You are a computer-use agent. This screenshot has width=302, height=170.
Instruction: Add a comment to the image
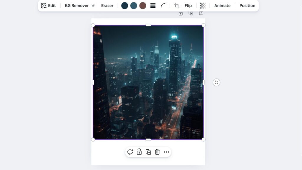point(130,152)
